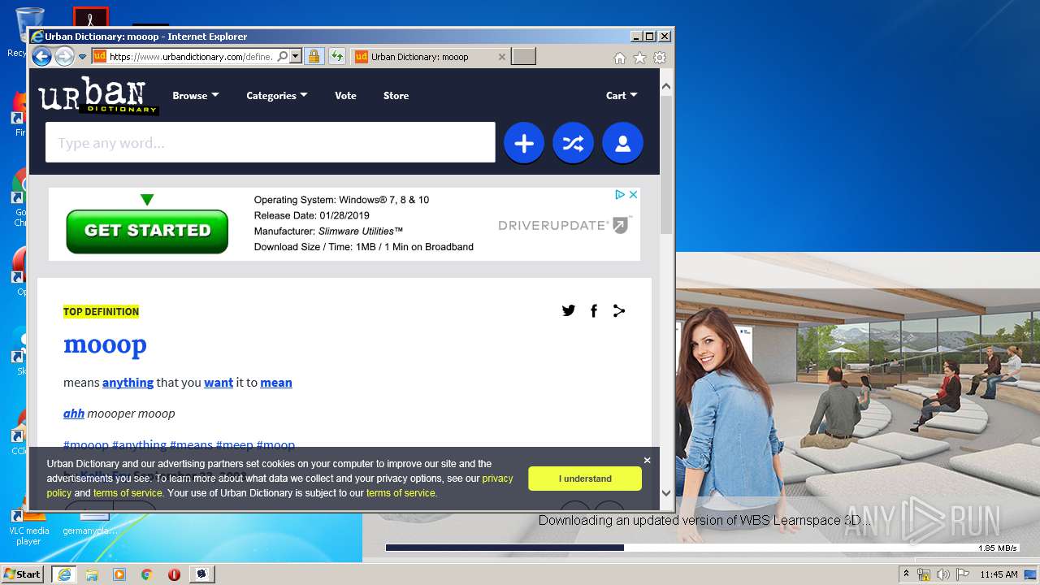Click the Start button
1040x585 pixels.
(22, 574)
